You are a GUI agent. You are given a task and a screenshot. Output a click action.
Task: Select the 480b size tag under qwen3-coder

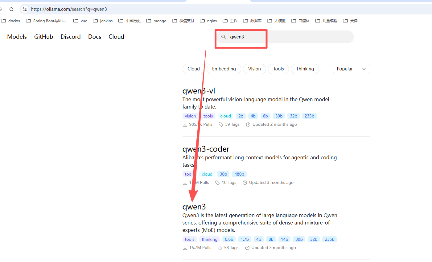pos(239,174)
